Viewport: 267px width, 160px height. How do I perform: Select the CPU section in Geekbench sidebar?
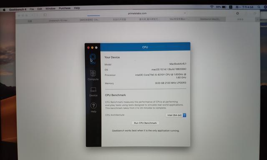click(x=93, y=59)
